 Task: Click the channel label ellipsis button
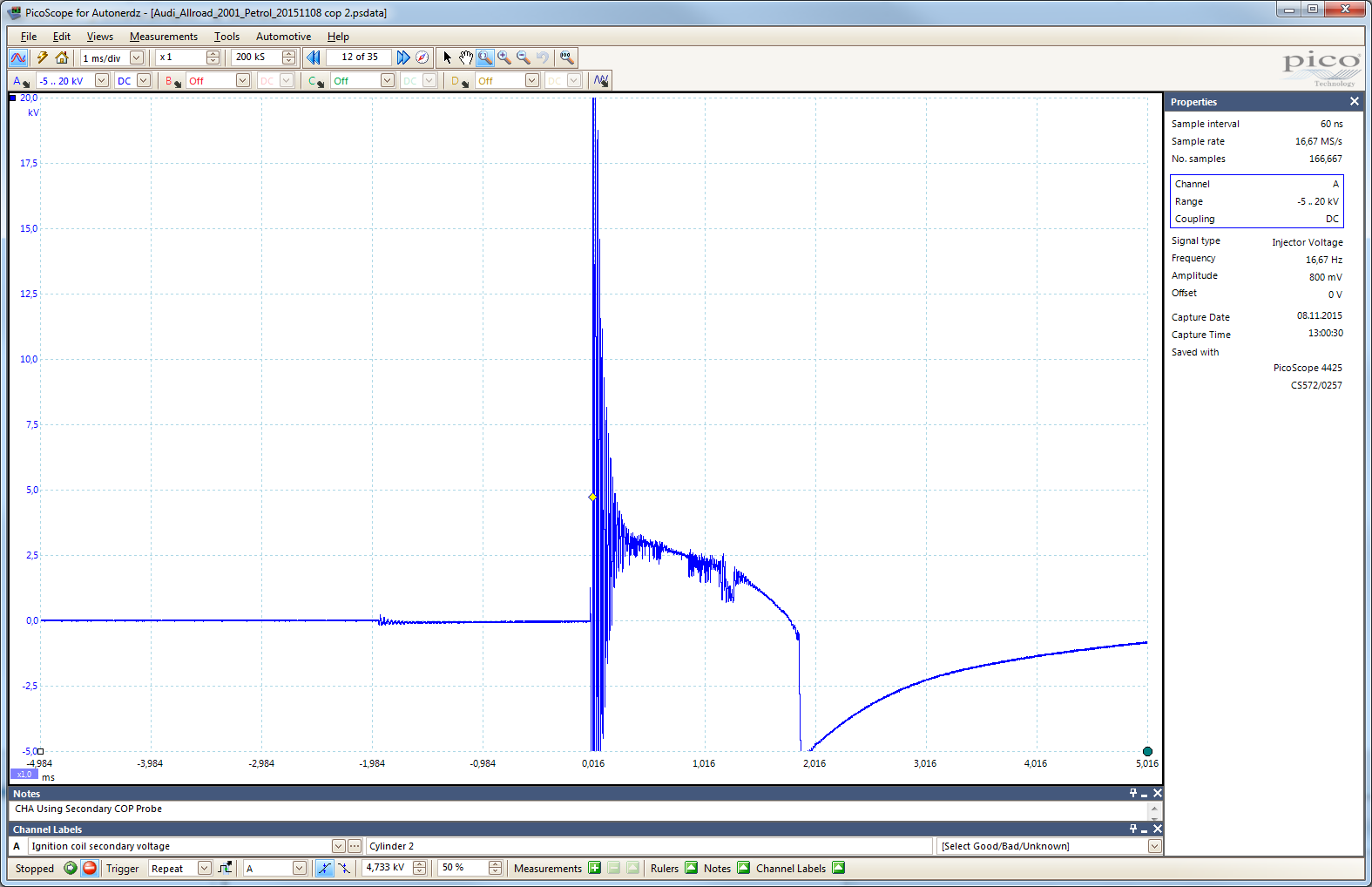[355, 846]
